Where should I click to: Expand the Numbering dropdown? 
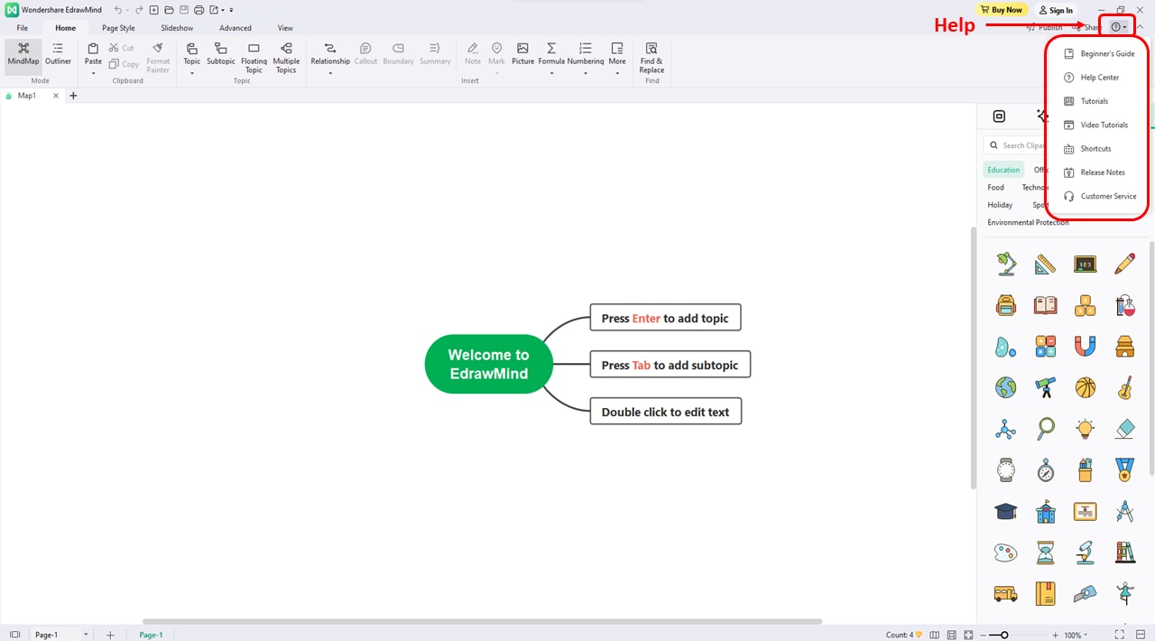[586, 72]
